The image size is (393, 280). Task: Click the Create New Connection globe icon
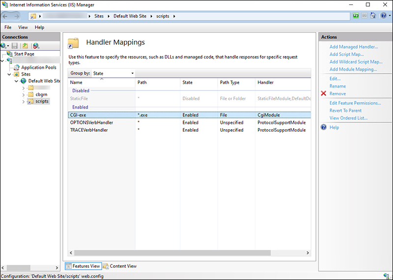coord(3,46)
